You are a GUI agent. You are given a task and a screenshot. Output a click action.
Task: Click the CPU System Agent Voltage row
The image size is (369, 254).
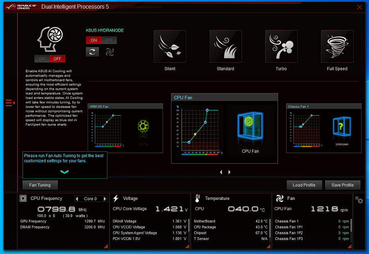[149, 233]
